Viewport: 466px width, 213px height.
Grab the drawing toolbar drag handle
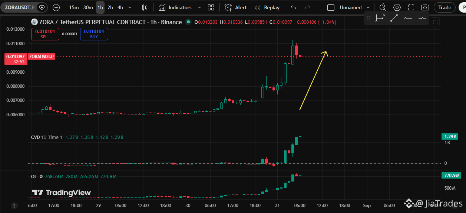pos(368,18)
